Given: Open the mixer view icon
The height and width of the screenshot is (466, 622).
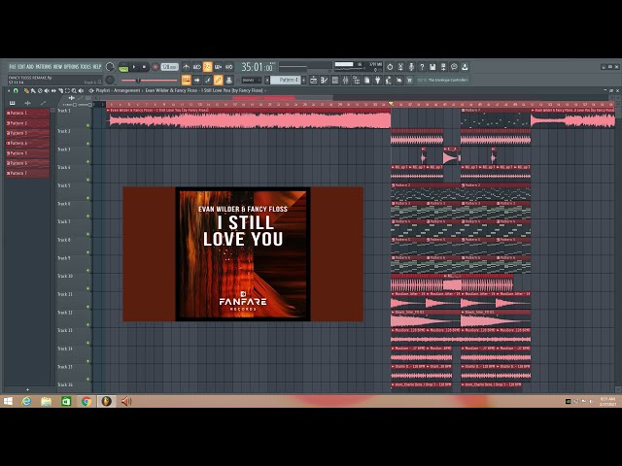Looking at the screenshot, I should click(346, 80).
